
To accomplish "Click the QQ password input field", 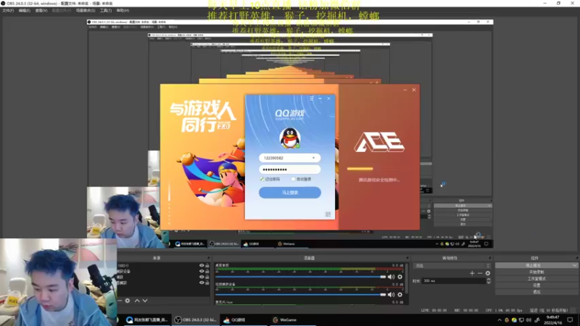I will pos(289,170).
